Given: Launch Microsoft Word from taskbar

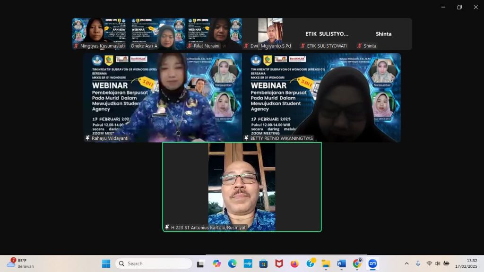Looking at the screenshot, I should 341,263.
